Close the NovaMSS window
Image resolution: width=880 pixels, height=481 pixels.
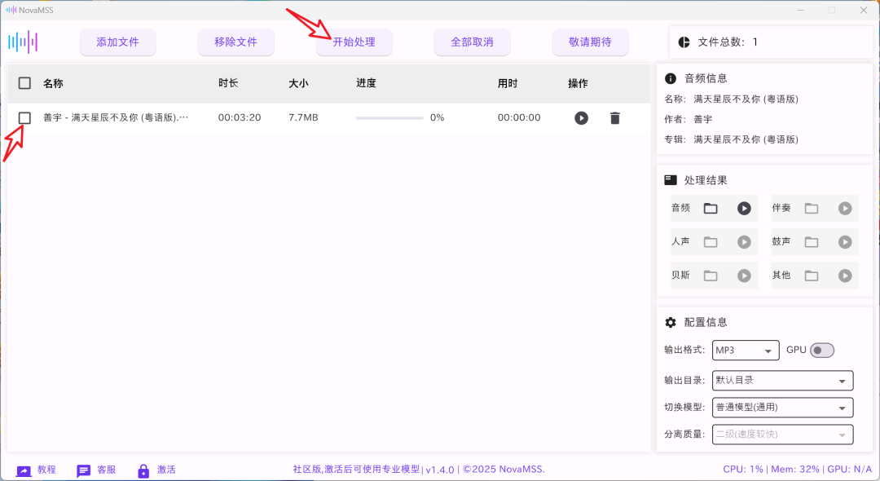point(864,10)
